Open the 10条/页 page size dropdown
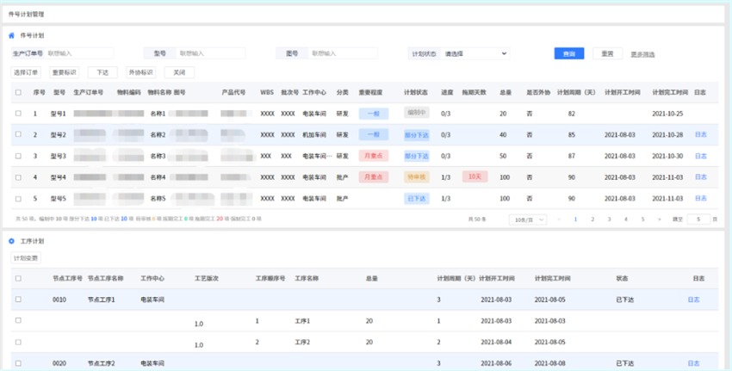Screen dimensions: 732x371 527,220
